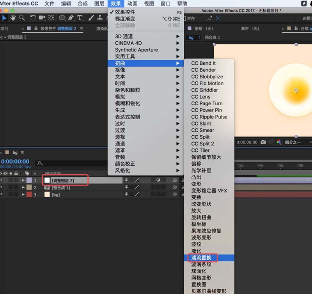This screenshot has width=312, height=294.
Task: Toggle the checked 效果控件 menu entry
Action: pos(145,12)
